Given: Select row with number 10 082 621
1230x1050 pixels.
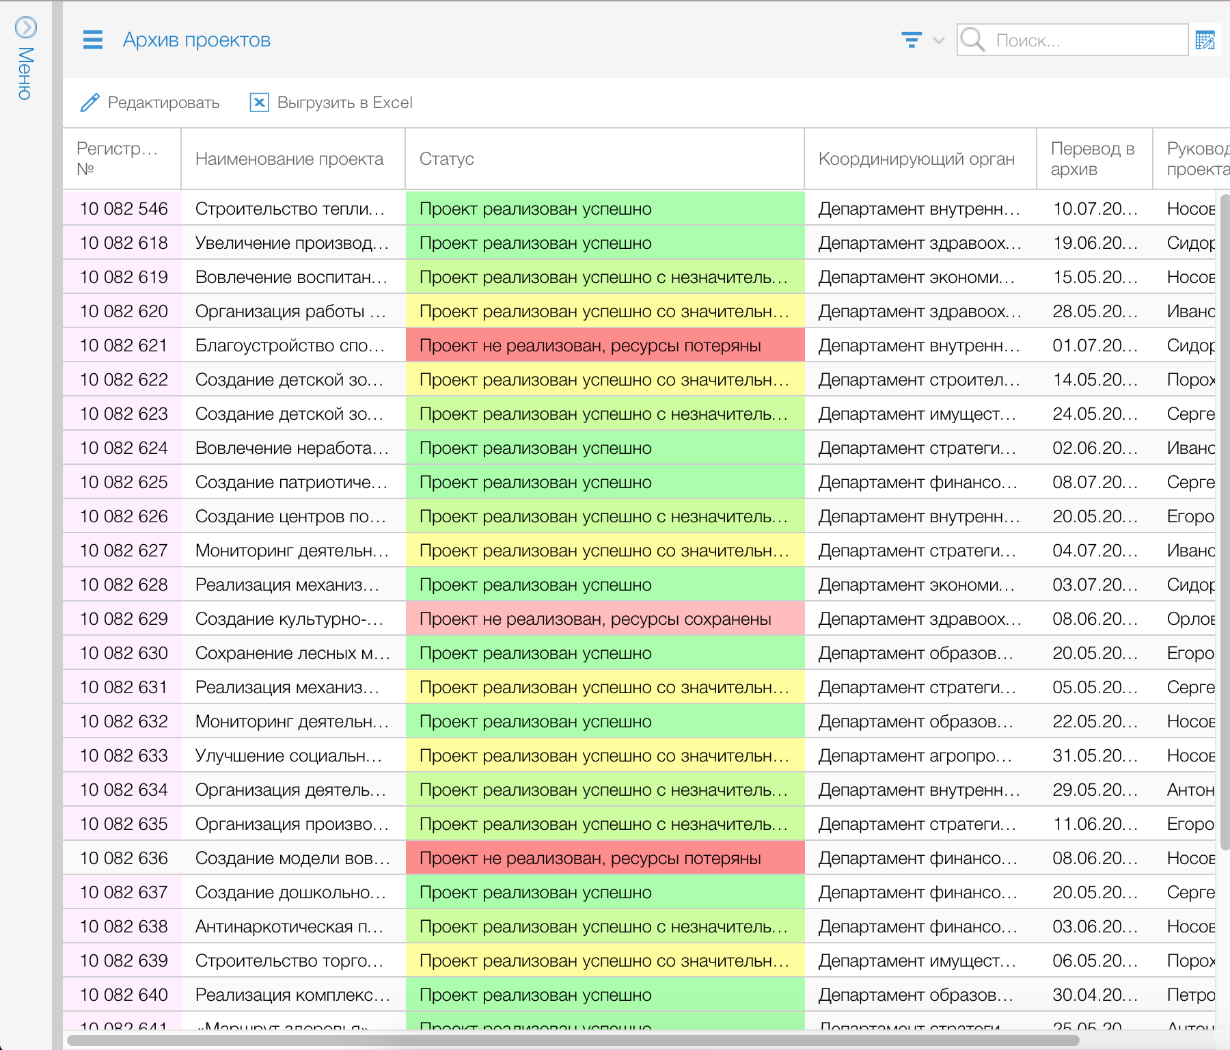Looking at the screenshot, I should 124,345.
